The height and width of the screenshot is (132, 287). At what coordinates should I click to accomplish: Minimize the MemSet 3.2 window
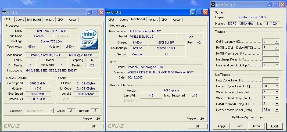pos(270,5)
